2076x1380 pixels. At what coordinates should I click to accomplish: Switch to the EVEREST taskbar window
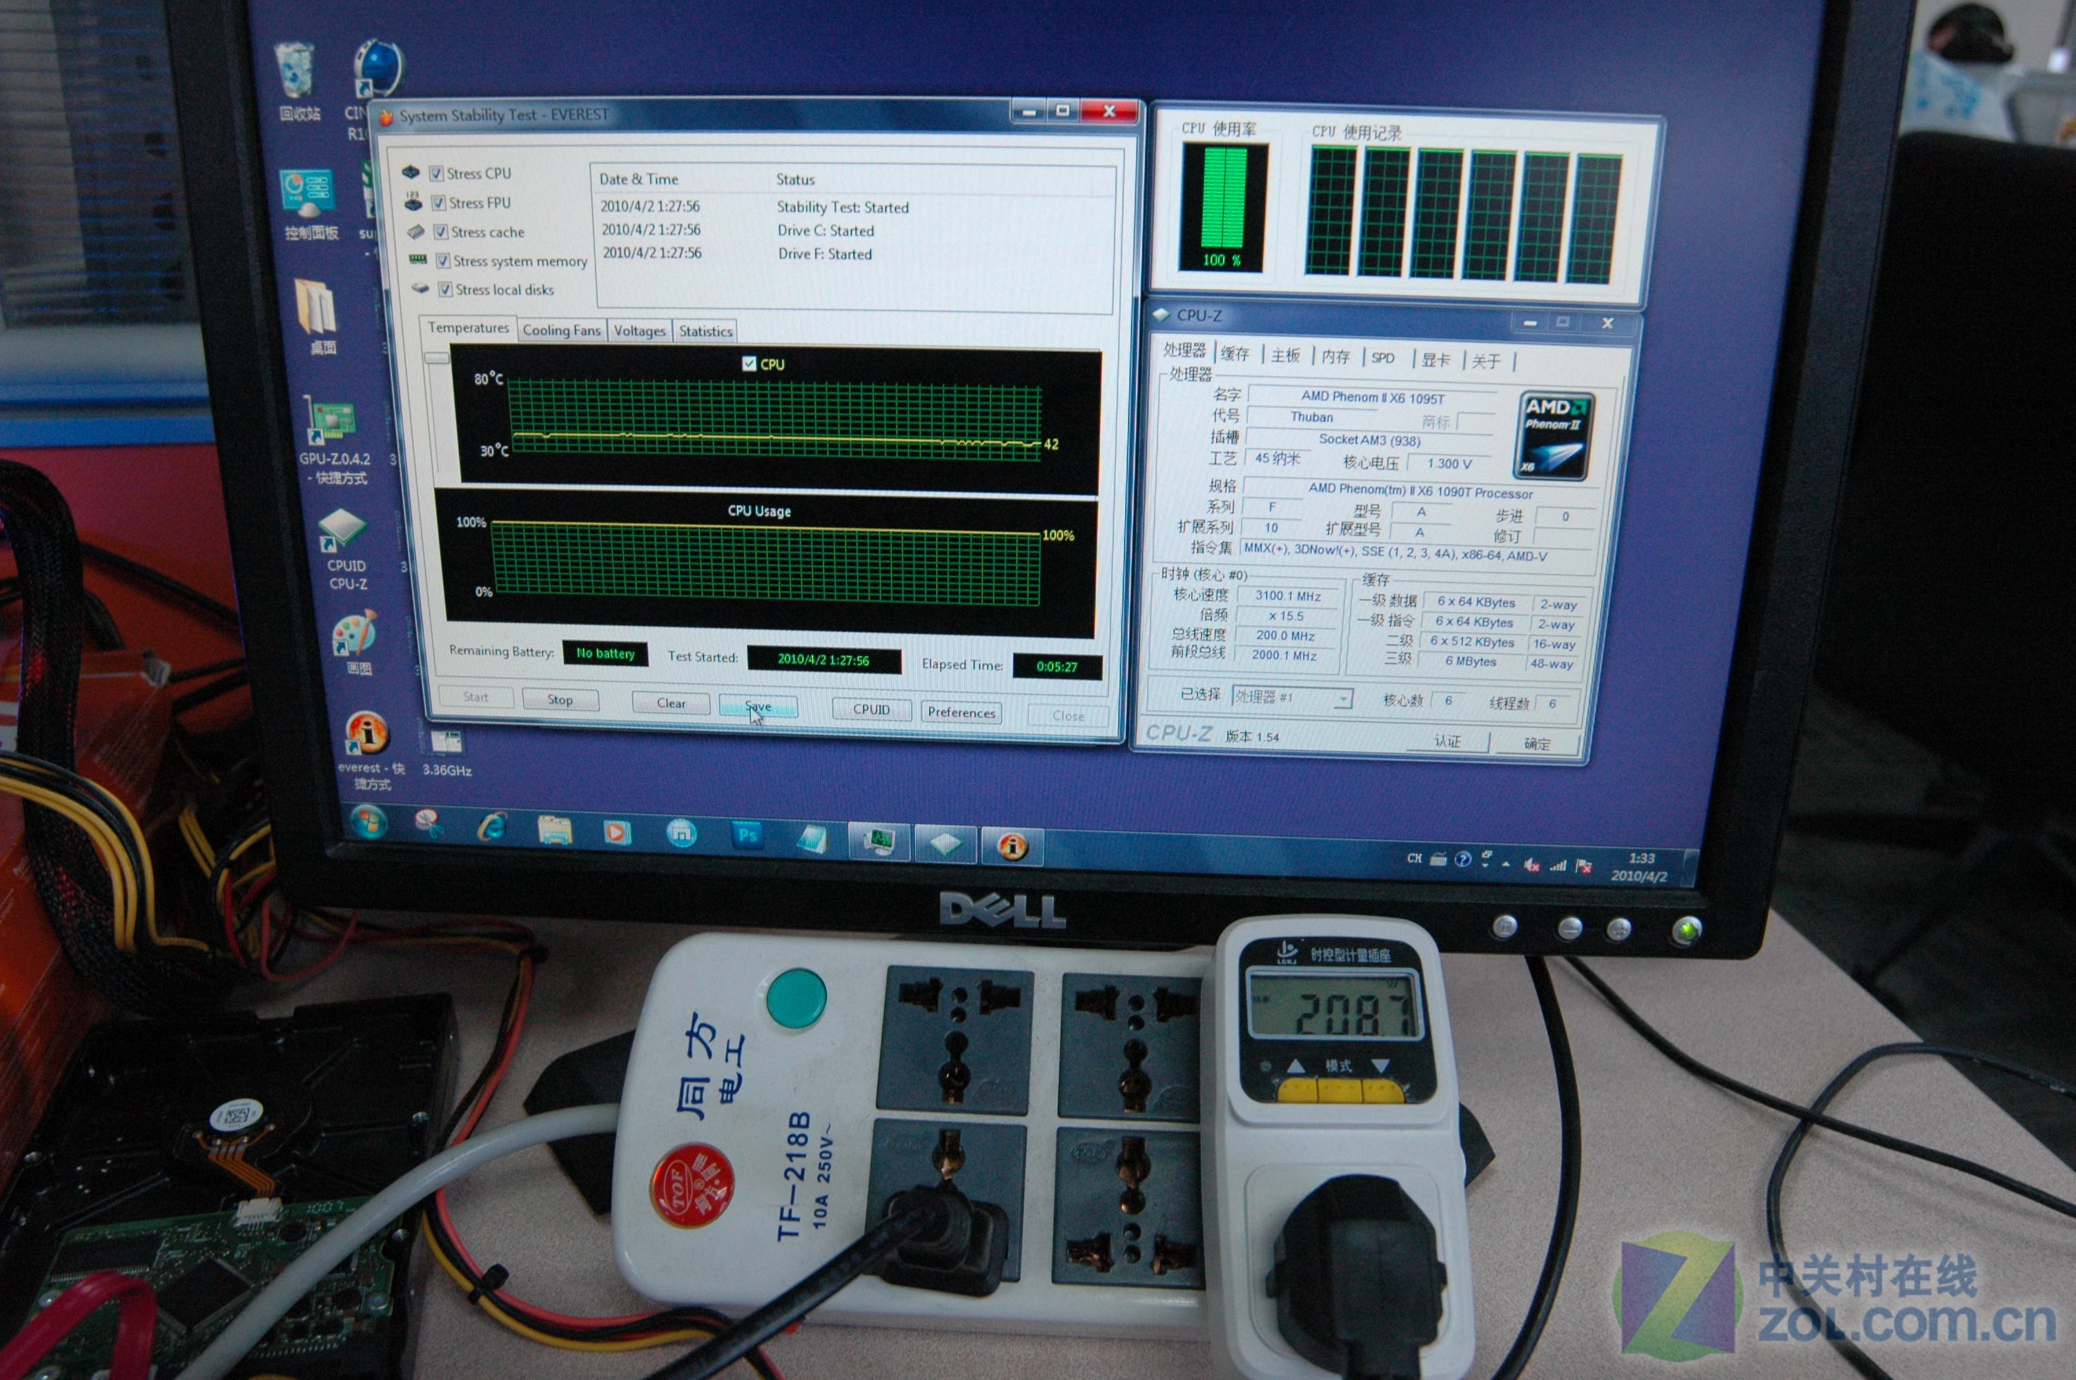(1012, 847)
